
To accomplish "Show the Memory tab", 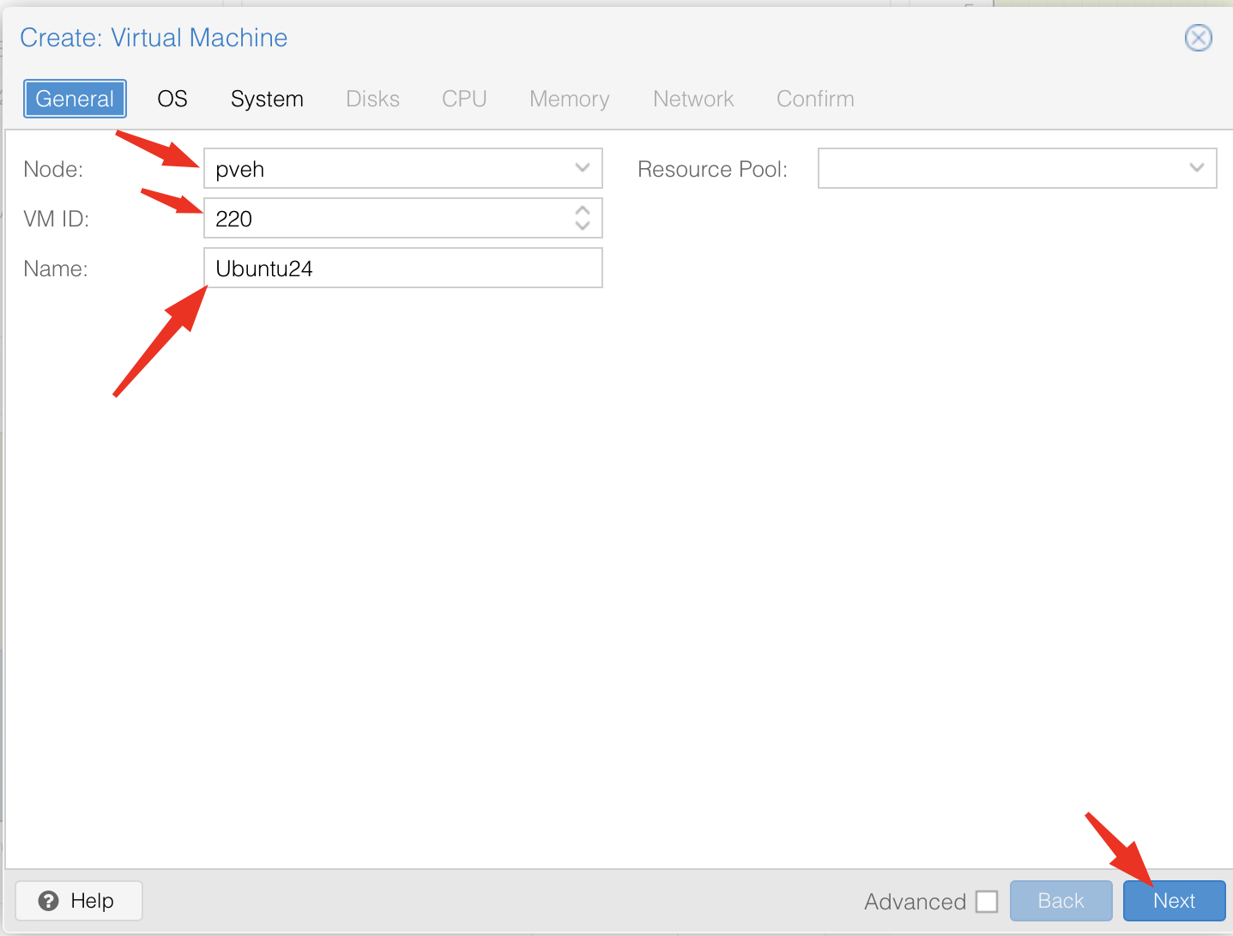I will click(x=569, y=99).
